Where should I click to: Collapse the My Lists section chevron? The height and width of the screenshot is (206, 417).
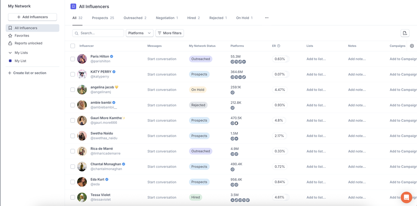10,53
